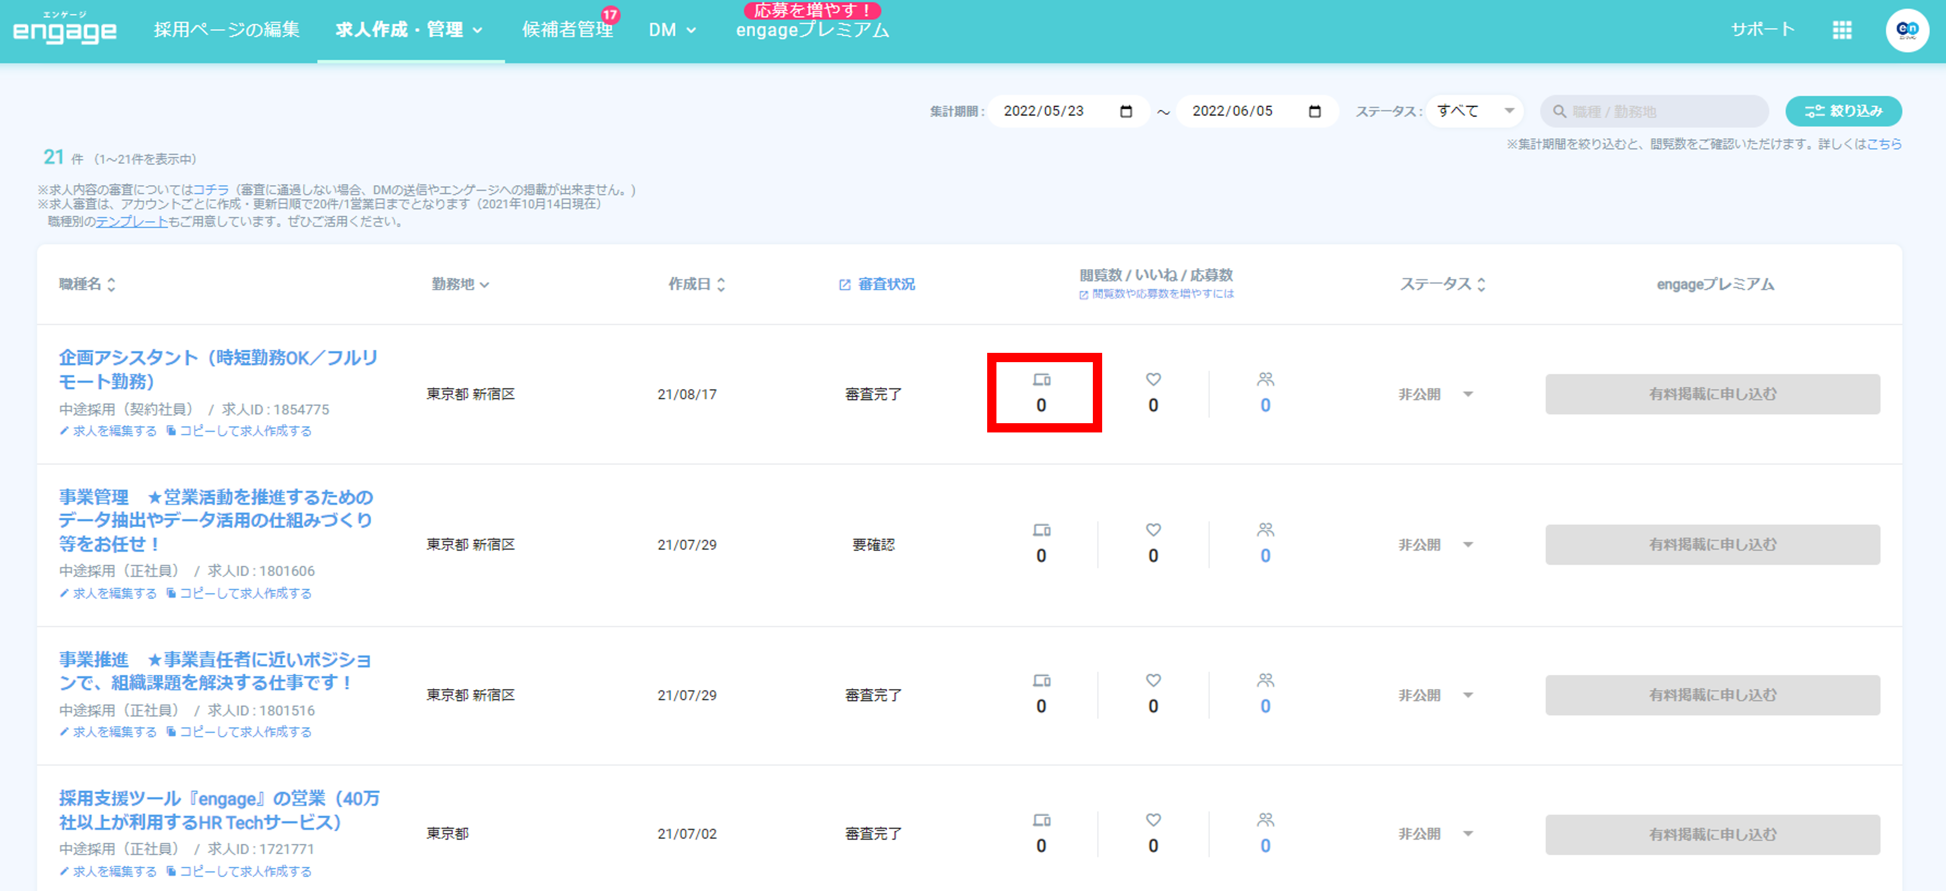Click 有料掲載に申し込む for 事業推進
Viewport: 1946px width, 891px height.
pyautogui.click(x=1712, y=695)
